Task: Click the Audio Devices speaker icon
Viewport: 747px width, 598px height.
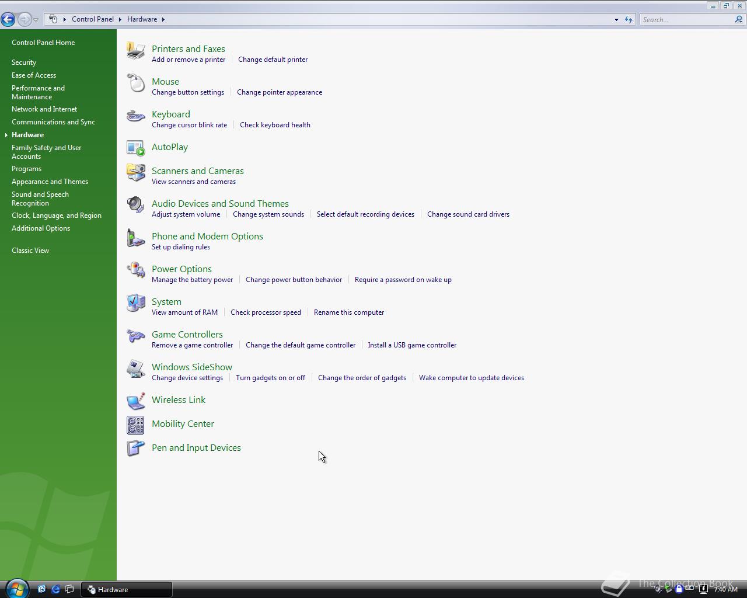Action: [136, 206]
